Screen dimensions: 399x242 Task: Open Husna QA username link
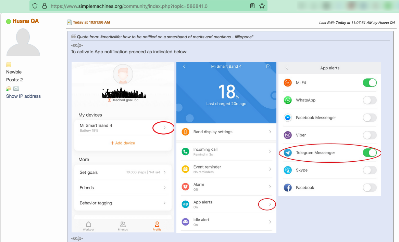coord(25,21)
